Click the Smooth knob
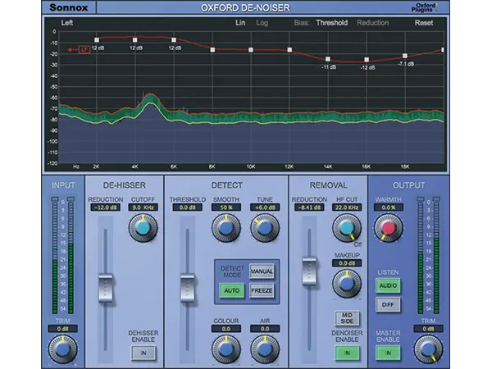 pos(226,228)
